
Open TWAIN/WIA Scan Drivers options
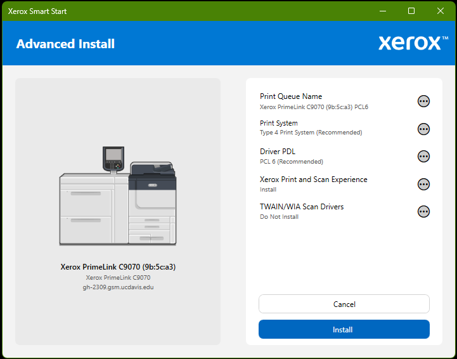tap(423, 211)
